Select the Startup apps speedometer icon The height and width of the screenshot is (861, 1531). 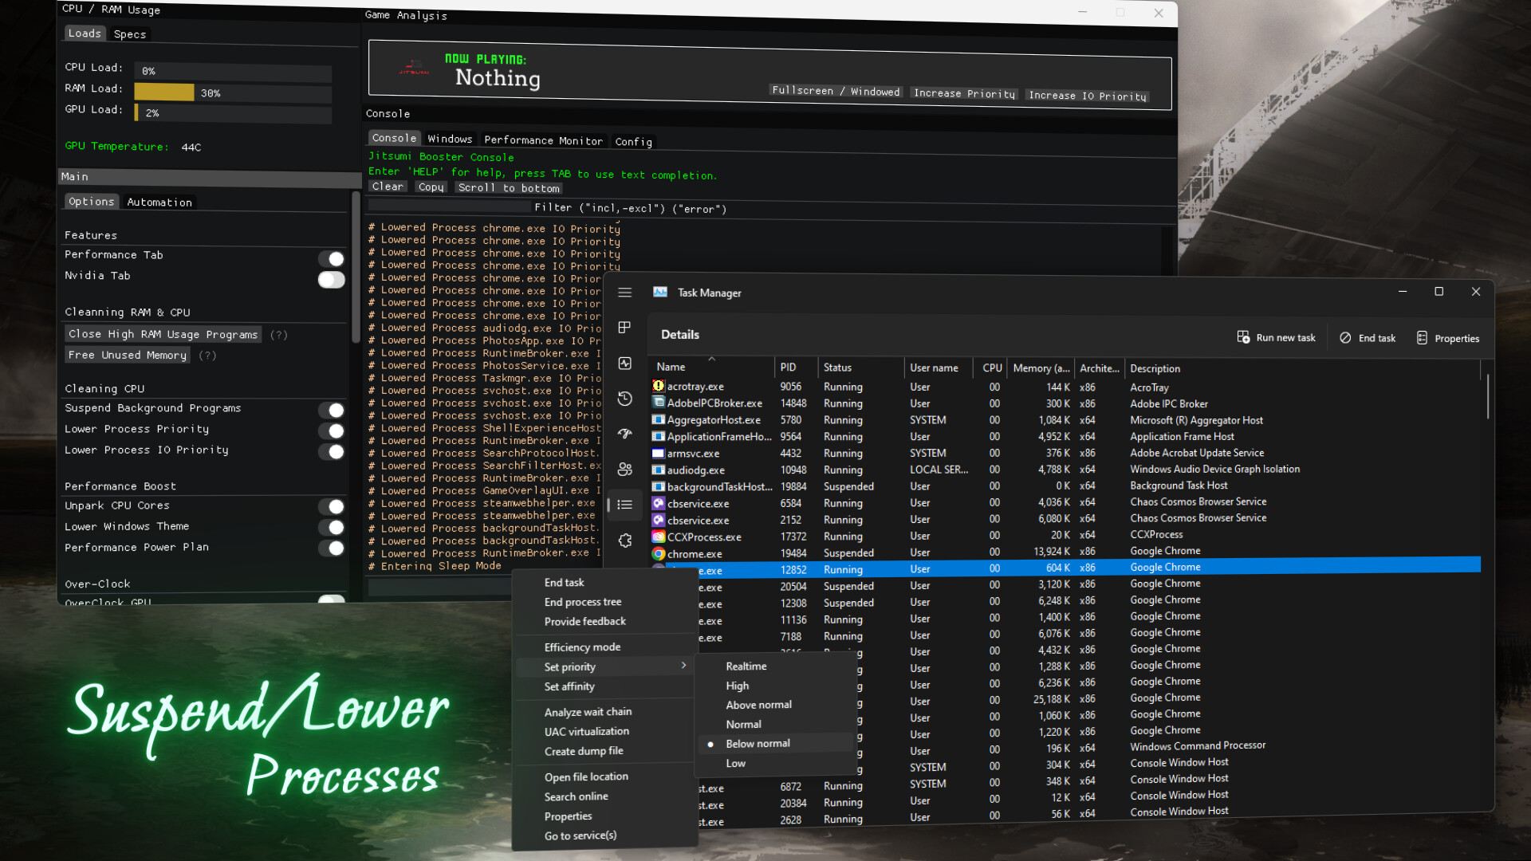[624, 434]
